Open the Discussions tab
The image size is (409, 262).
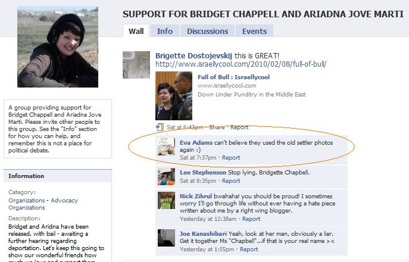coord(207,31)
